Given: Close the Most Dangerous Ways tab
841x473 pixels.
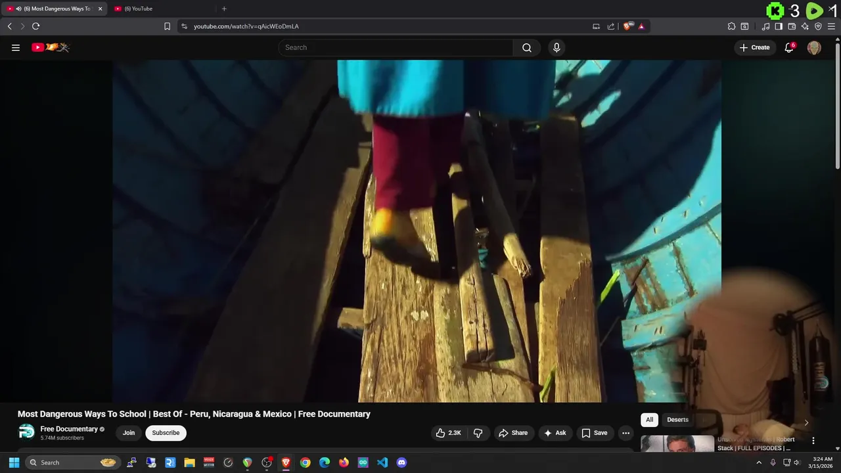Looking at the screenshot, I should click(101, 9).
